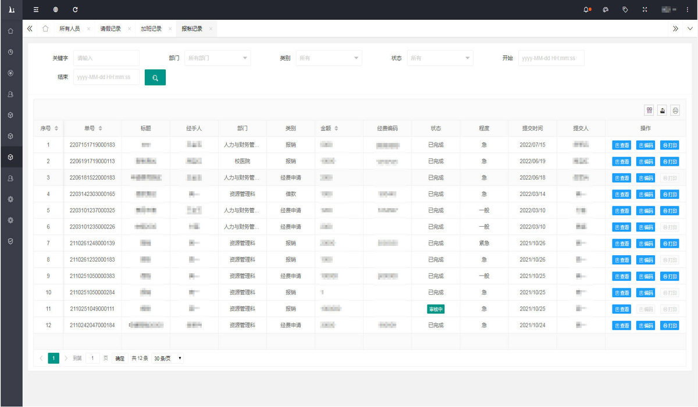Expand the 部门 department dropdown
This screenshot has height=407, width=698.
coord(218,58)
